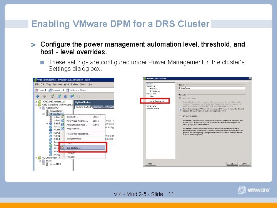The image size is (277, 208).
Task: Collapse the VC-Linked-Mode server node
Action: (36, 158)
